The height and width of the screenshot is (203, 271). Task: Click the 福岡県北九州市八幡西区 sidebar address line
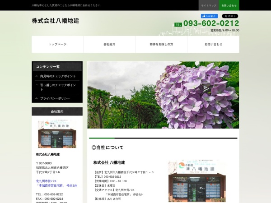pyautogui.click(x=52, y=168)
